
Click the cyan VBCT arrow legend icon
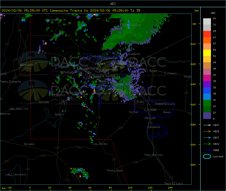[207, 138]
